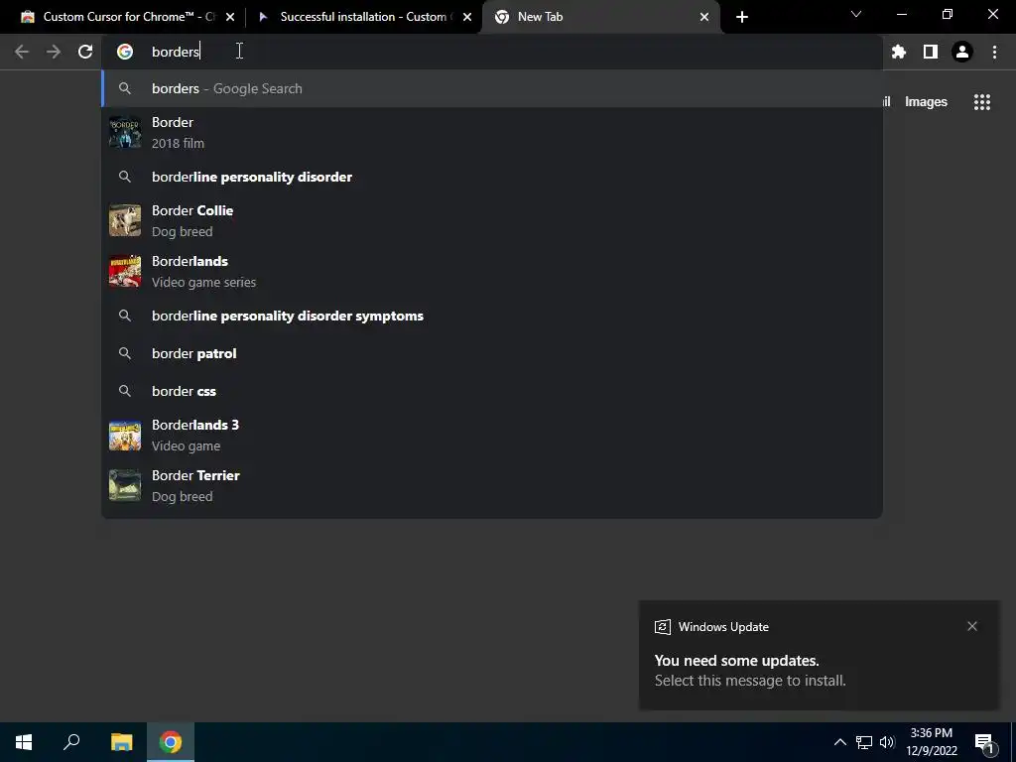
Task: Choose the Border 2018 film suggestion
Action: (x=492, y=132)
